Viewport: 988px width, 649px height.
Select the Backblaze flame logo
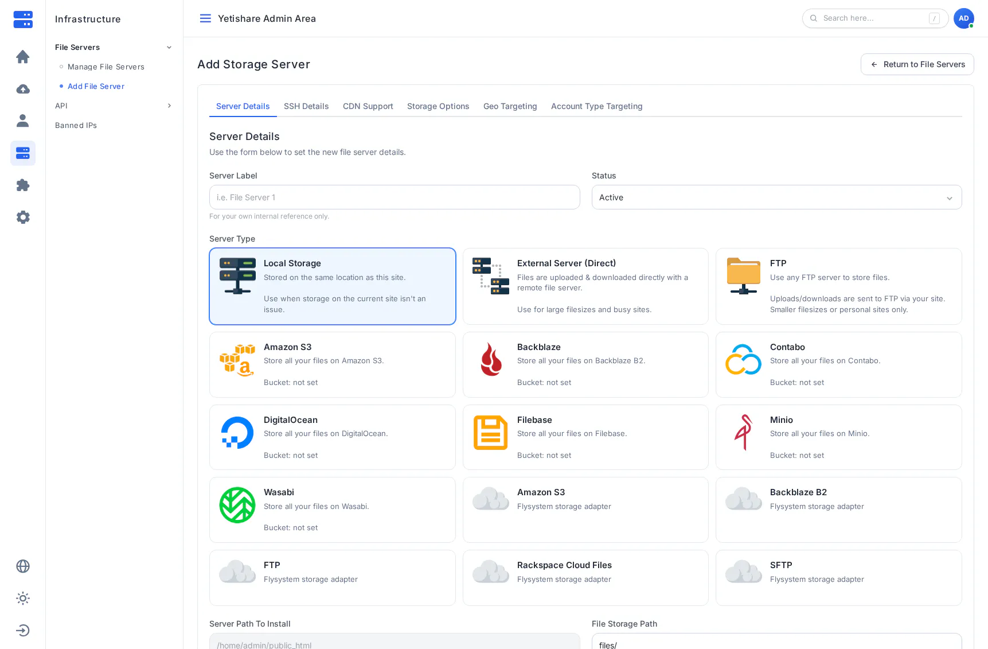[491, 360]
